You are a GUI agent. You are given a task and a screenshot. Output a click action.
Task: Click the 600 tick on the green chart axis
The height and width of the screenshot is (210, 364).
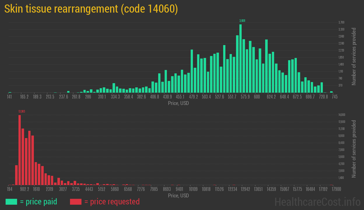[257, 97]
